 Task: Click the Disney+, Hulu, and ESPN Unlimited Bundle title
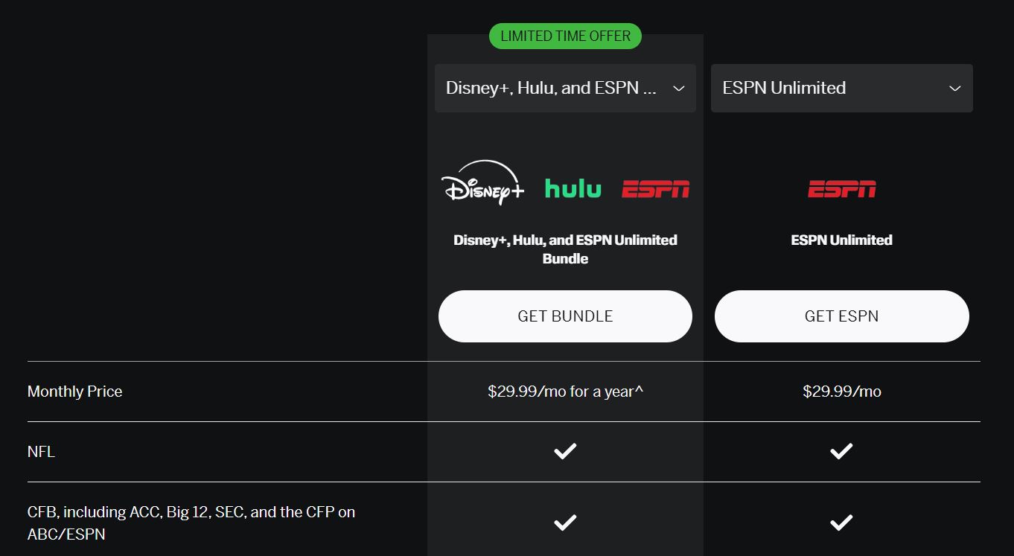[x=565, y=249]
